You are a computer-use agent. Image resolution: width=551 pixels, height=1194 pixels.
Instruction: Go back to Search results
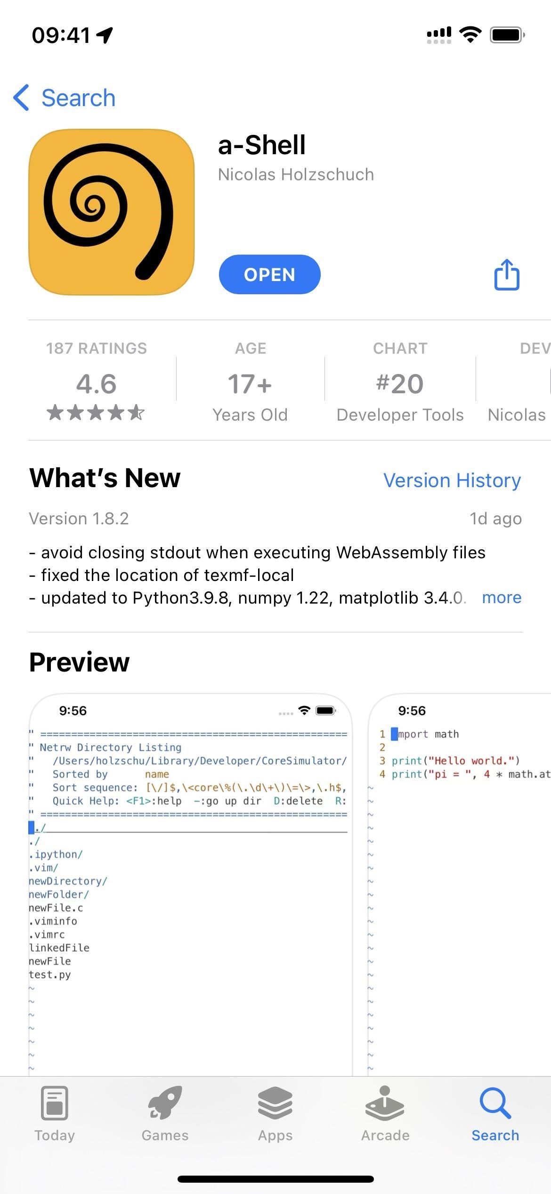click(x=65, y=98)
